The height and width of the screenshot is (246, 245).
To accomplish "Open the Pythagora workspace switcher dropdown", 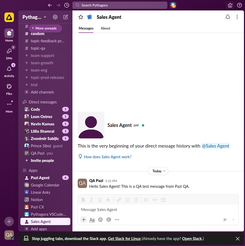I will [34, 17].
